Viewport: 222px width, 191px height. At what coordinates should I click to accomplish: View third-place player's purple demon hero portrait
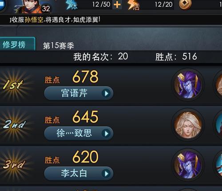point(188,165)
